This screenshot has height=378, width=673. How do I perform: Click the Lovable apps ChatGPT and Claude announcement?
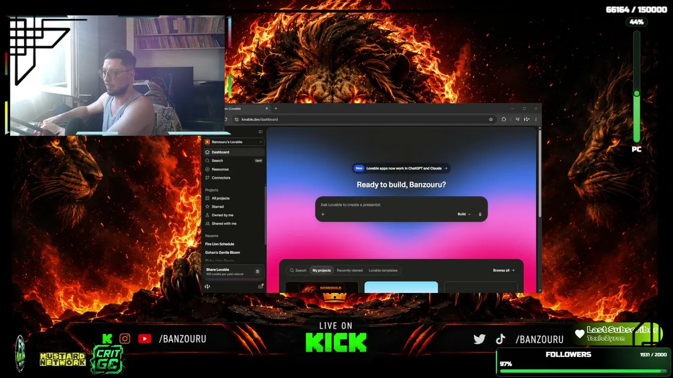click(x=401, y=169)
